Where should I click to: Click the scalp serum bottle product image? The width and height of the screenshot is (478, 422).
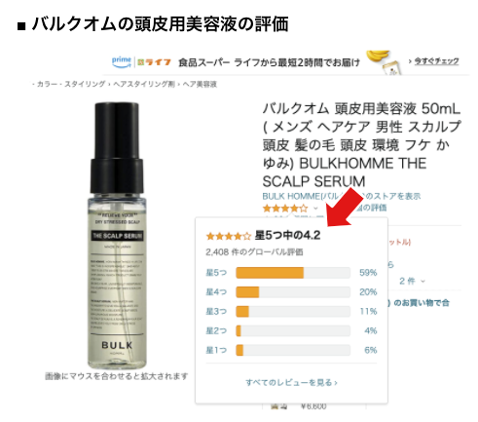click(x=117, y=236)
